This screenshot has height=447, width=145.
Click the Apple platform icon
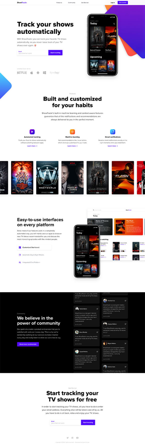(32, 73)
